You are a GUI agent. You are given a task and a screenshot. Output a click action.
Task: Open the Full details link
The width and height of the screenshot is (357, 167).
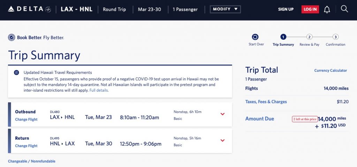pyautogui.click(x=99, y=90)
